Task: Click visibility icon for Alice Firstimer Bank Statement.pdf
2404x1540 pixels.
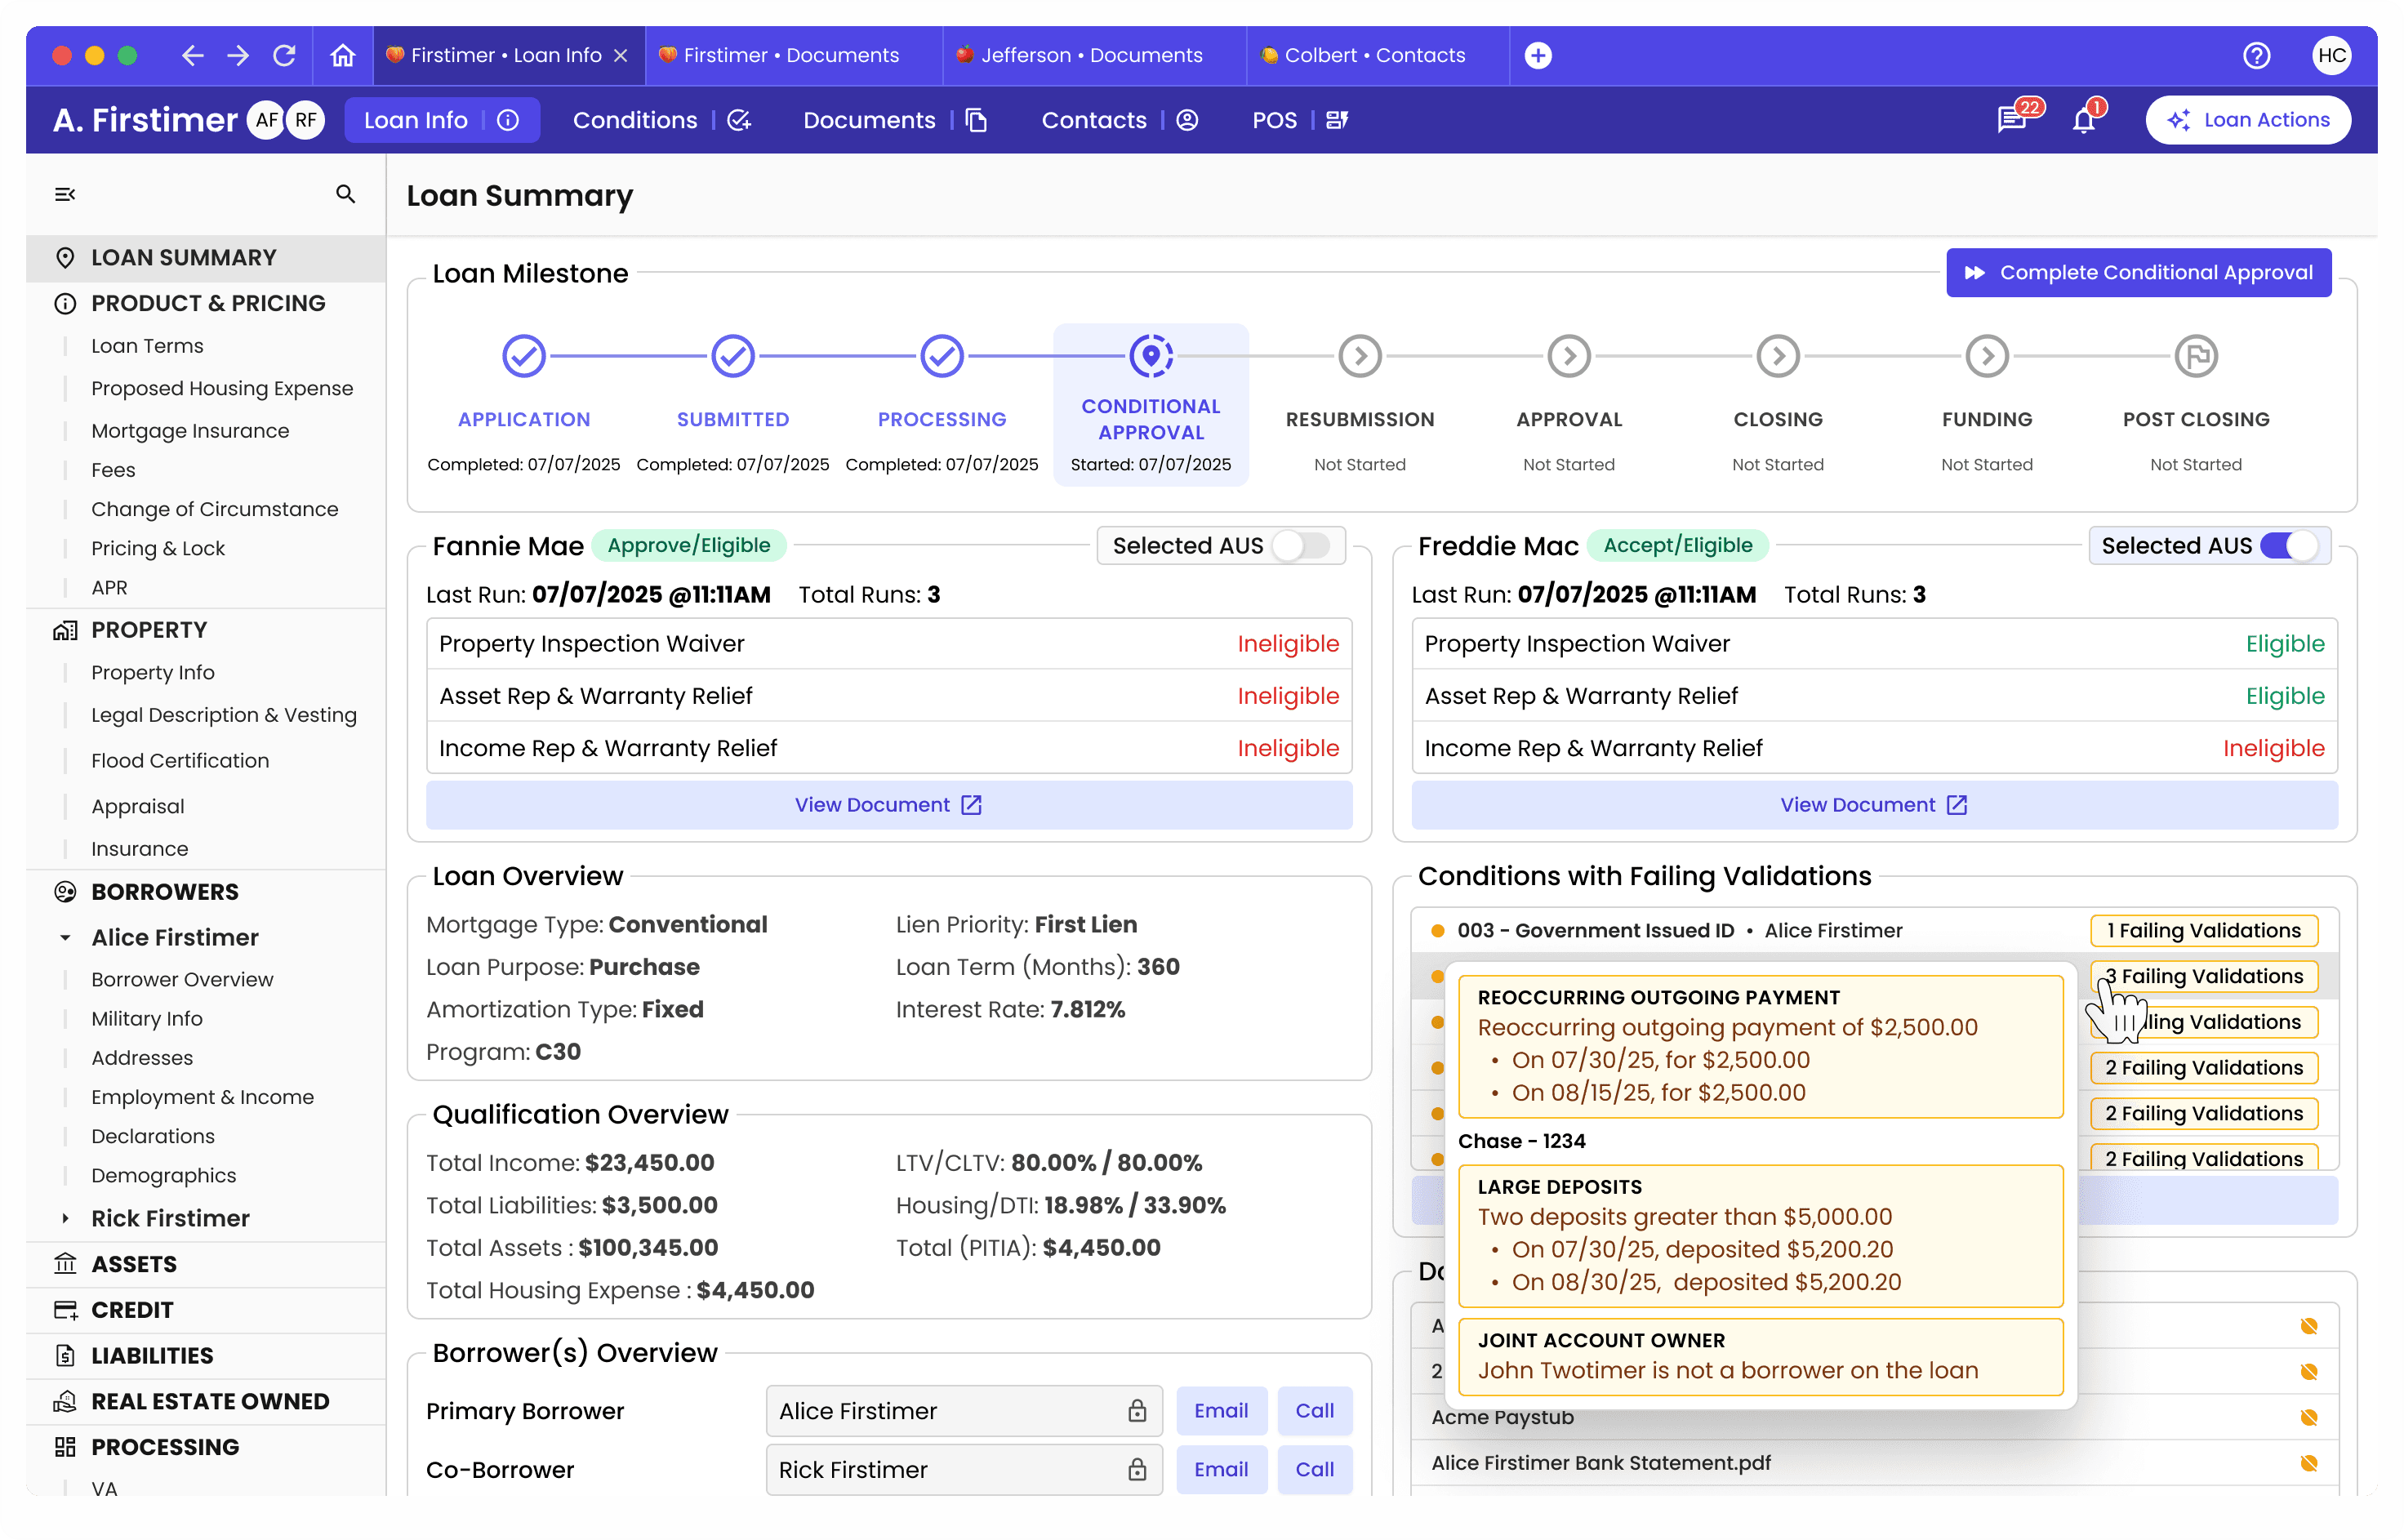Action: tap(2308, 1463)
